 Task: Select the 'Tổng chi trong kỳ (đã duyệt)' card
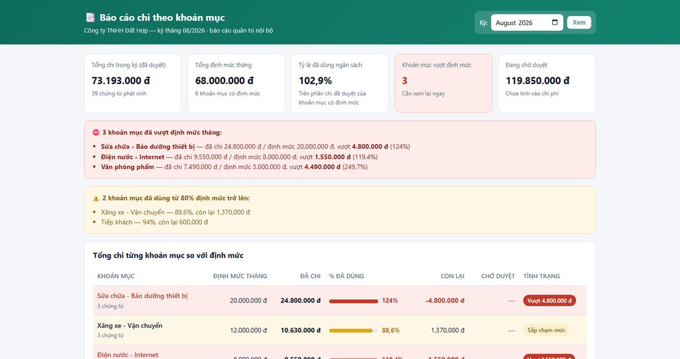133,84
